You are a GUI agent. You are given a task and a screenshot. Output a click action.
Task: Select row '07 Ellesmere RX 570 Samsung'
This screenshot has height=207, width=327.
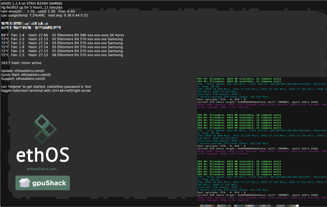click(x=62, y=51)
